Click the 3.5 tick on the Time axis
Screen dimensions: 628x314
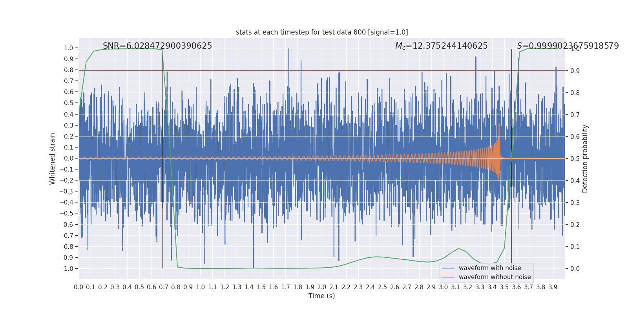click(504, 287)
